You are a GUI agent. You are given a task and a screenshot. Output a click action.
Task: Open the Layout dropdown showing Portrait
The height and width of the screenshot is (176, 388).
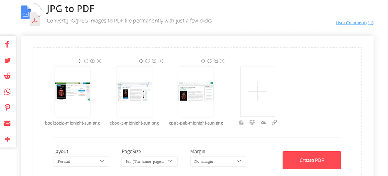click(81, 161)
